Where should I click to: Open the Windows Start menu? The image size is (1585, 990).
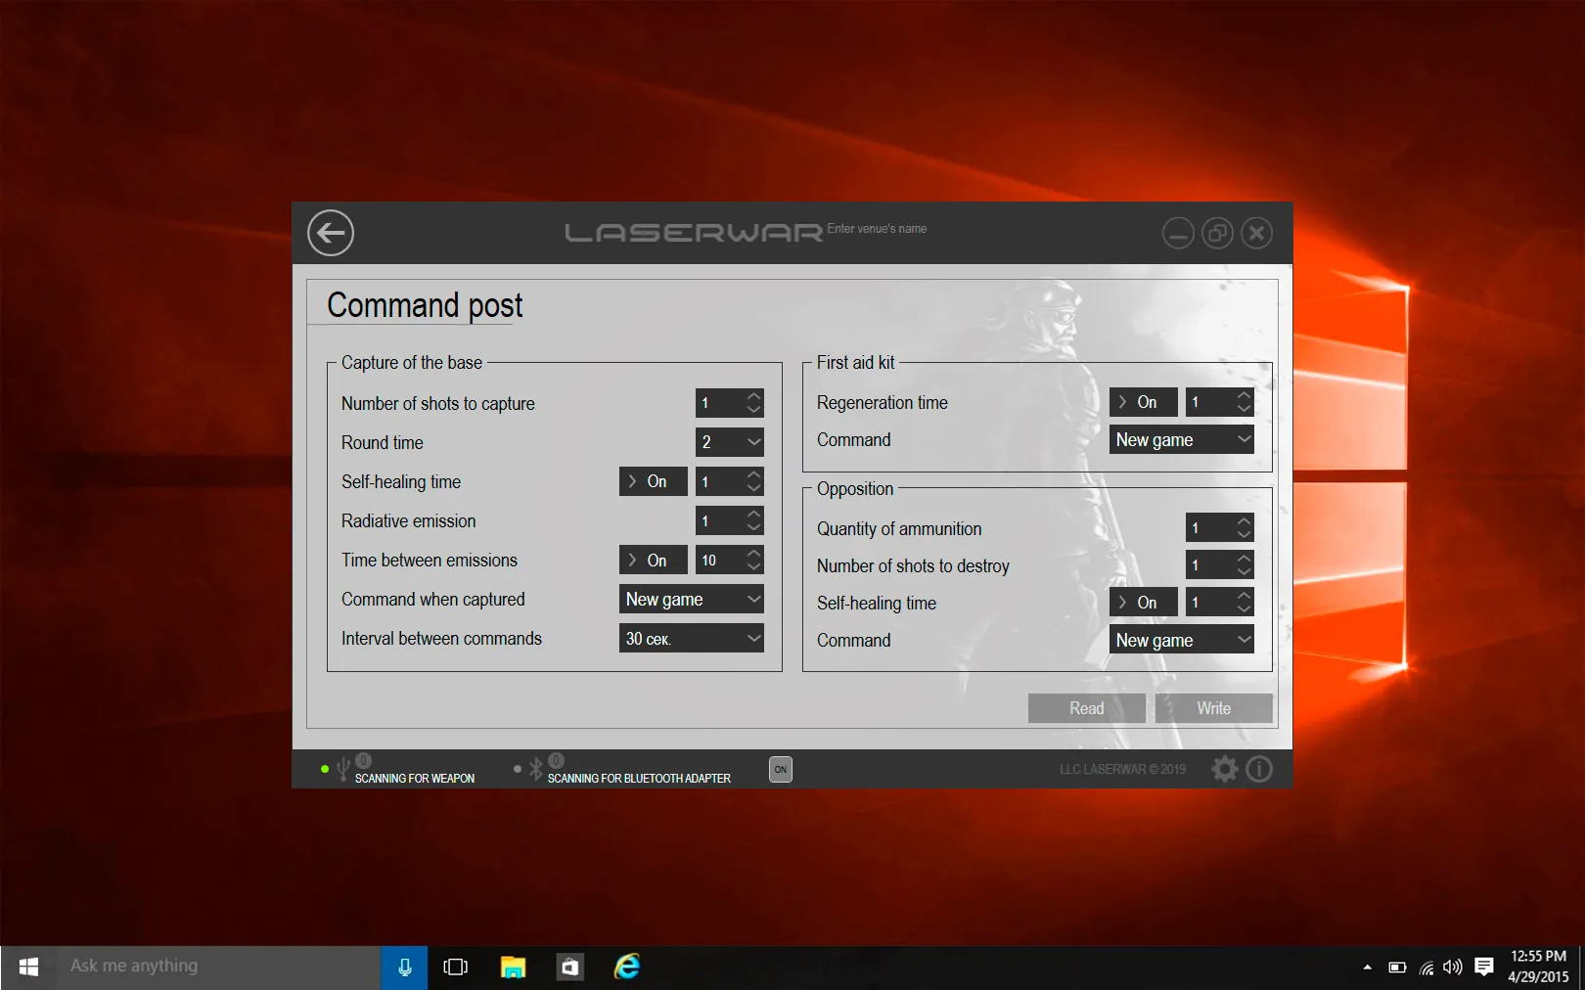click(x=28, y=967)
